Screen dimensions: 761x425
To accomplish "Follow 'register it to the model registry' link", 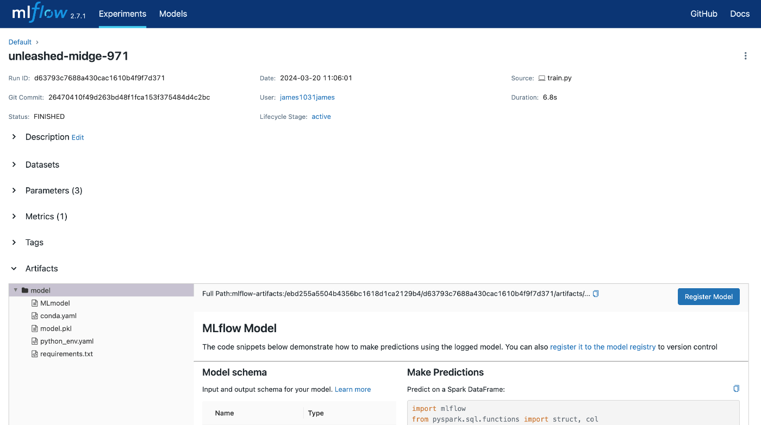I will 603,347.
